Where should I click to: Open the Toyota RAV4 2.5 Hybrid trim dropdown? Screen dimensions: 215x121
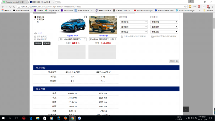[x=73, y=39]
